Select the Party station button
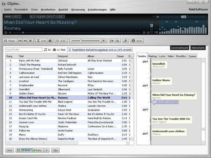The image size is (211, 158). tap(38, 150)
